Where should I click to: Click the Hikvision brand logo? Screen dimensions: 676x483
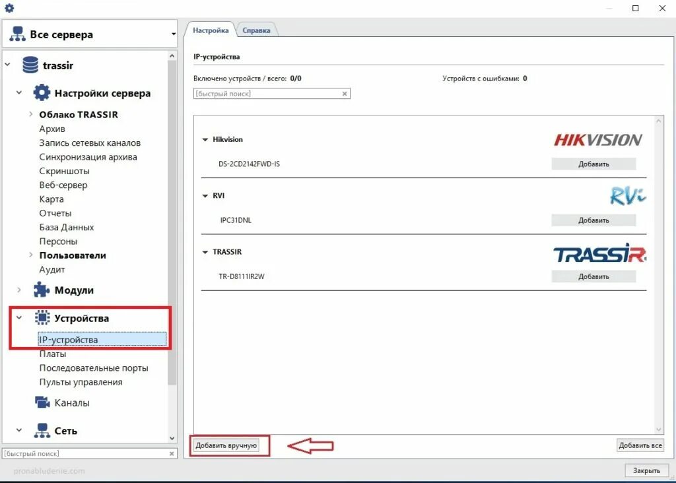pyautogui.click(x=598, y=140)
